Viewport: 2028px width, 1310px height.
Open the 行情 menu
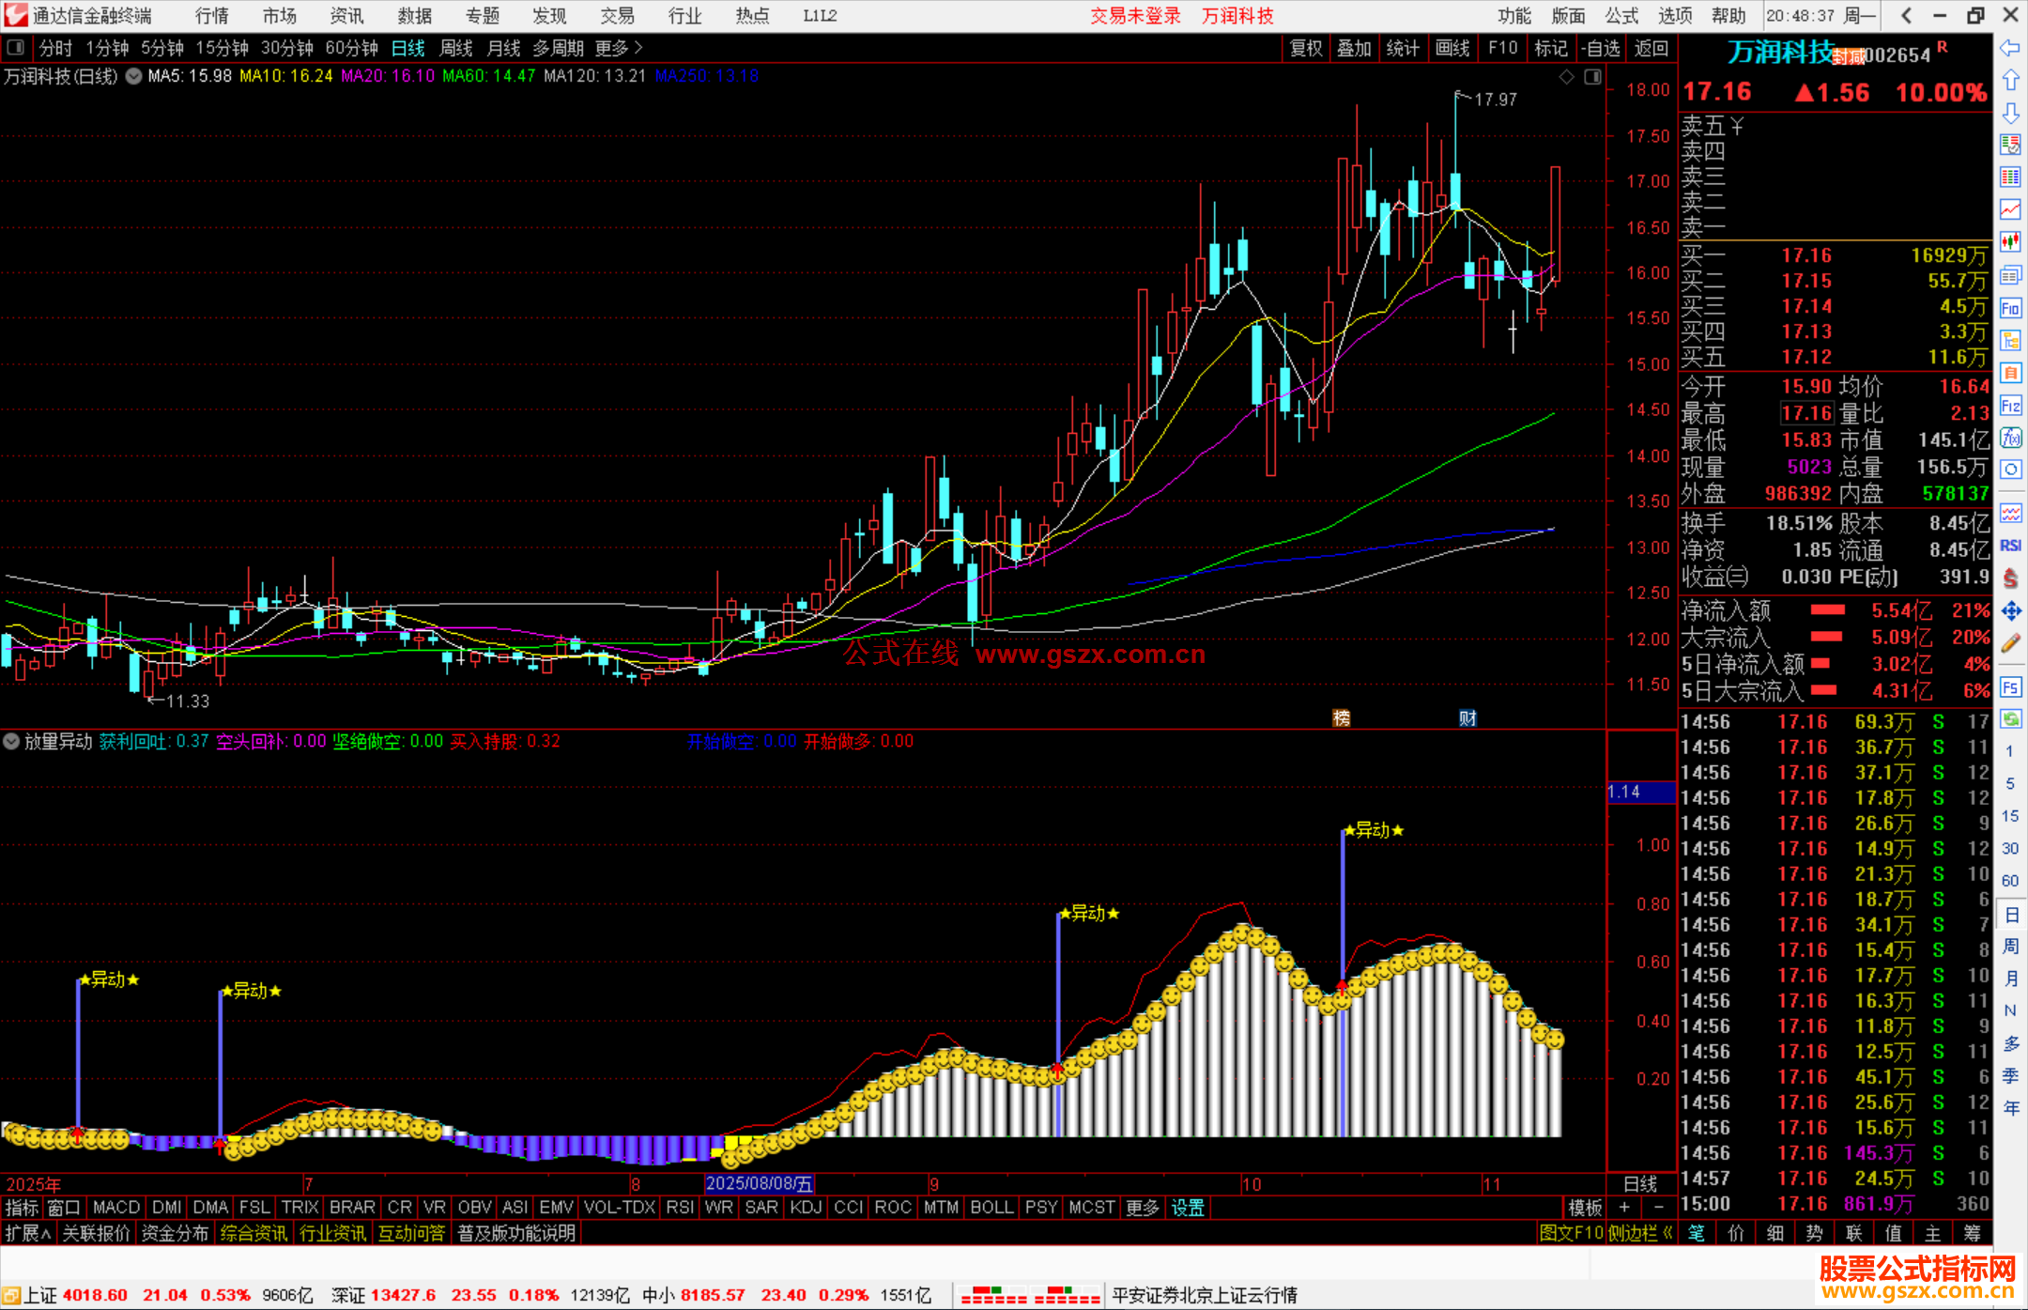[x=211, y=16]
